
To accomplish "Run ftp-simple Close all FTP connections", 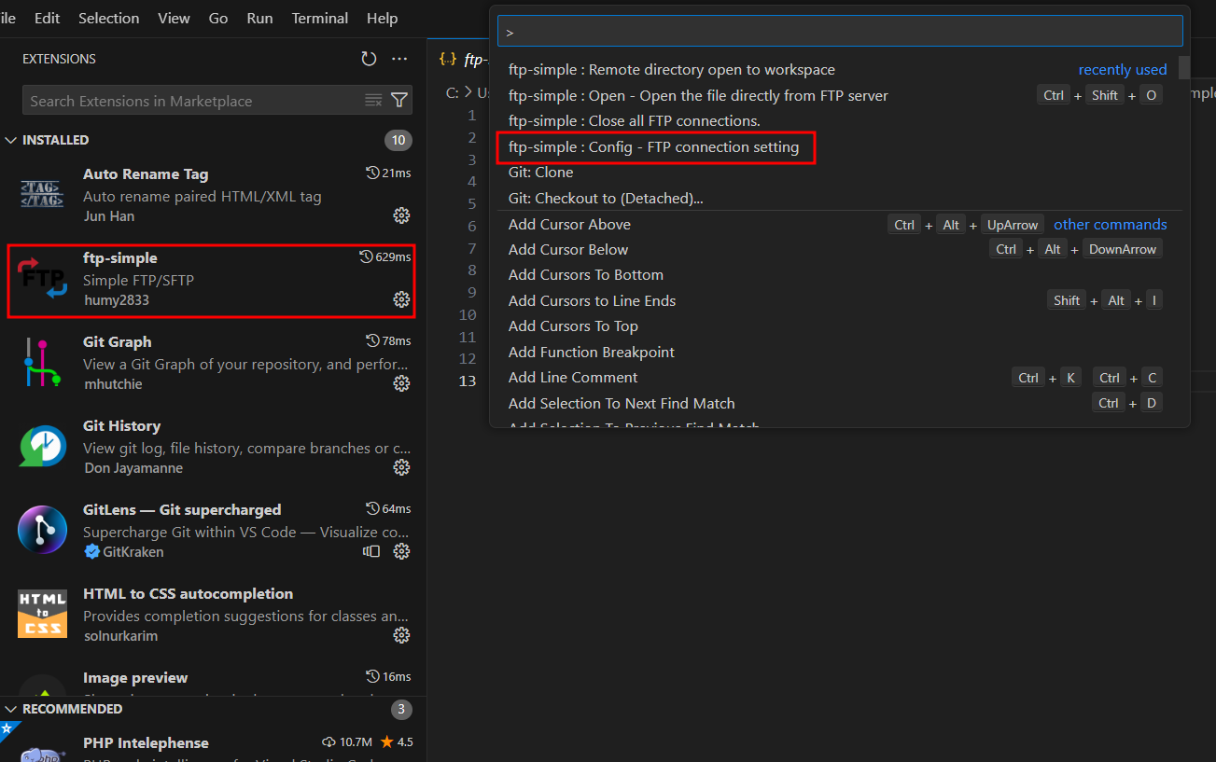I will coord(840,121).
